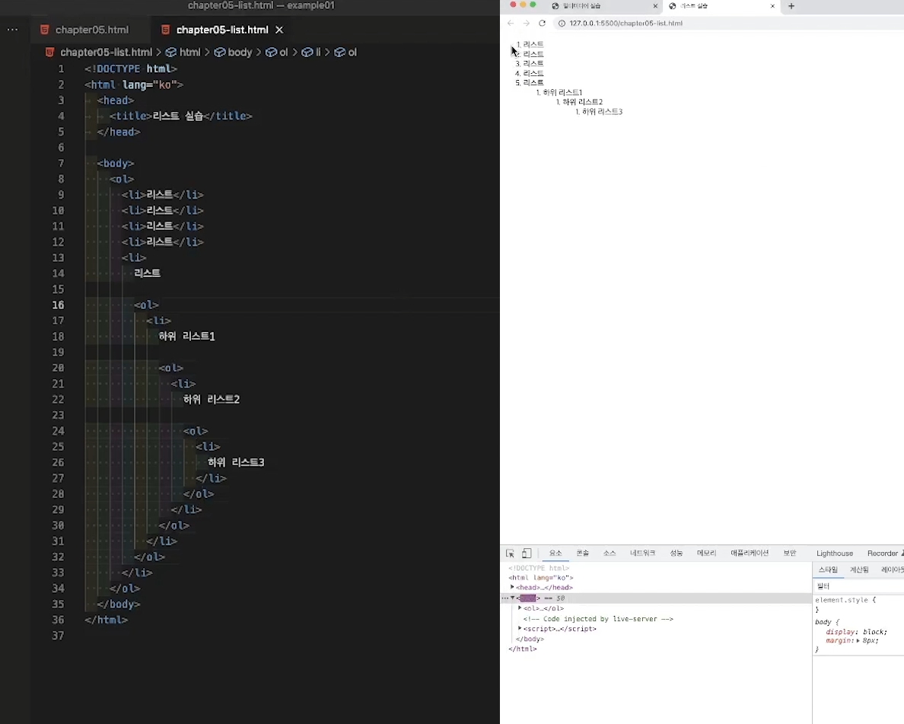The image size is (904, 724).
Task: Close the chapter05-list.html editor tab
Action: (279, 30)
